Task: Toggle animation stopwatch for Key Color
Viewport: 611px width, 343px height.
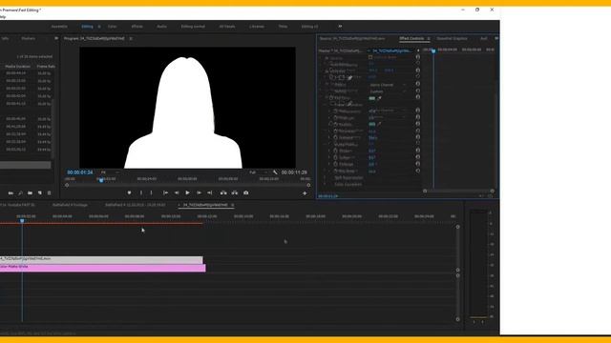Action: pyautogui.click(x=331, y=98)
